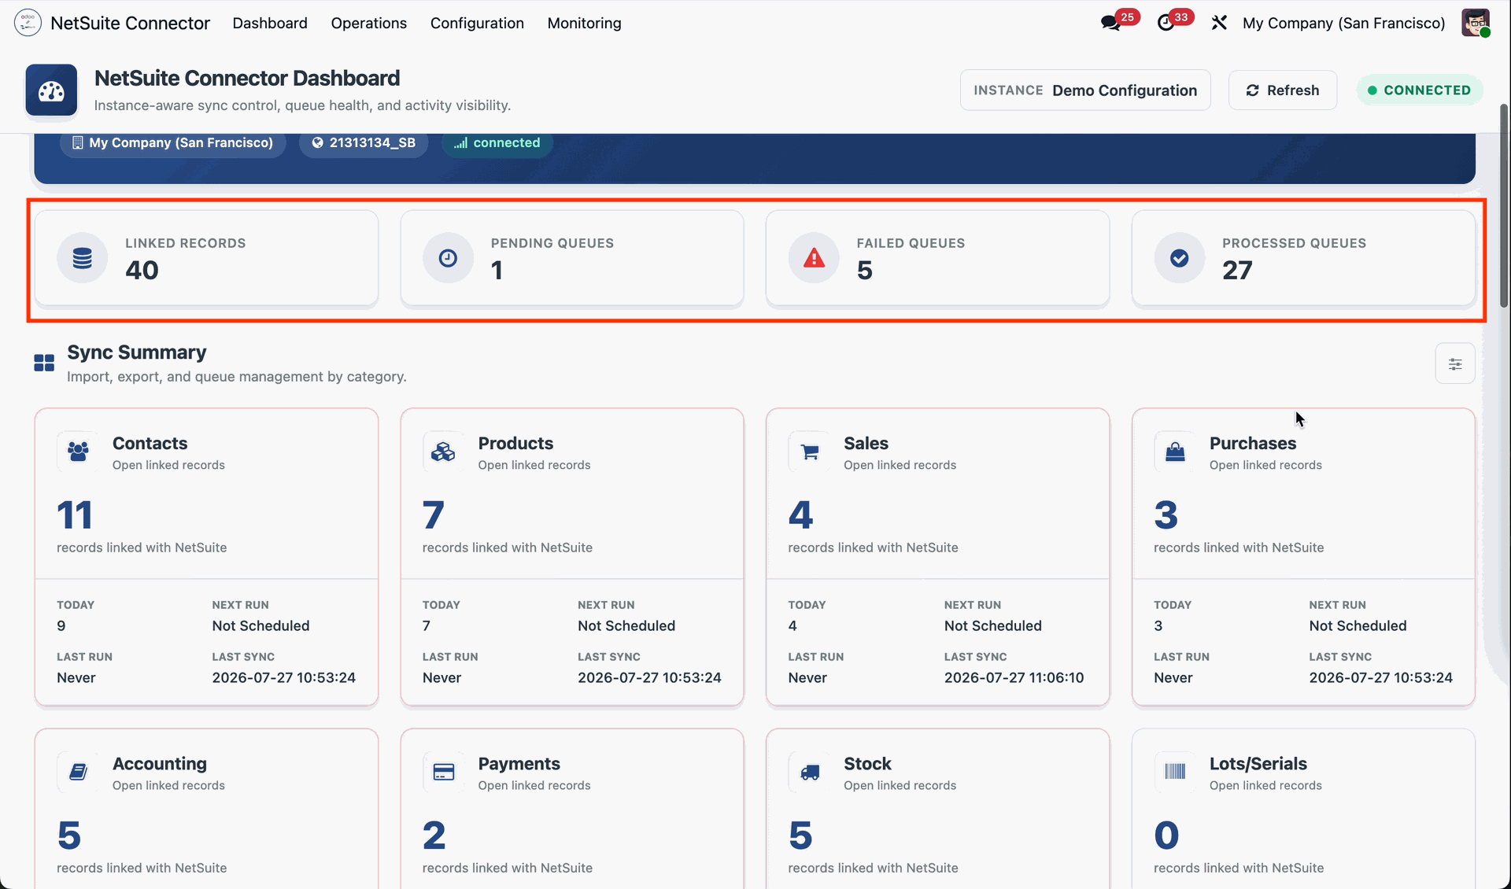Click the debug tools wrench icon
The width and height of the screenshot is (1511, 889).
(x=1219, y=23)
